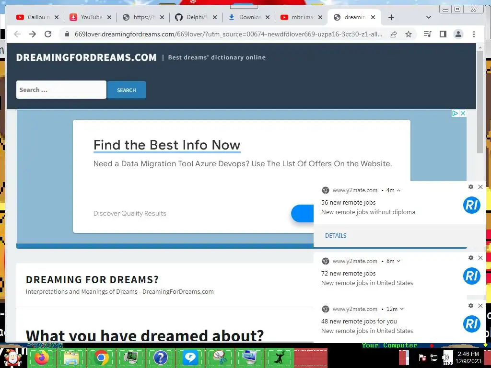The height and width of the screenshot is (368, 491).
Task: Dismiss the 56 new remote jobs notification
Action: click(x=480, y=187)
